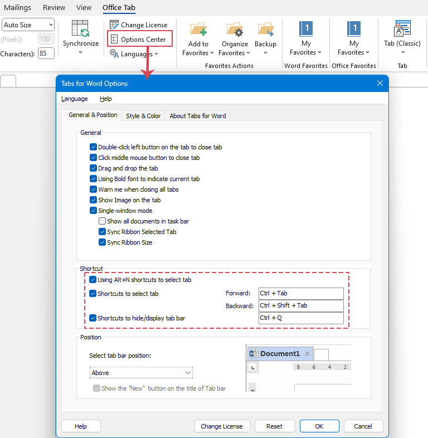Viewport: 428px width, 438px height.
Task: Click the Backup folder icon
Action: point(265,30)
